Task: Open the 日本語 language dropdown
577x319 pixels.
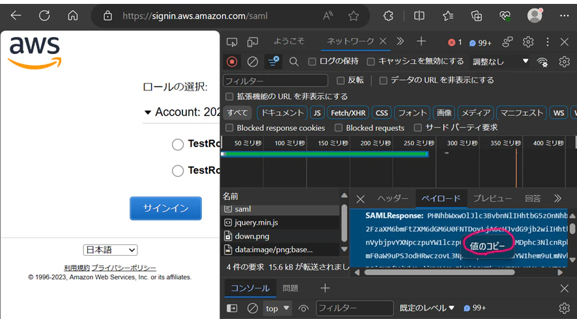Action: point(111,250)
